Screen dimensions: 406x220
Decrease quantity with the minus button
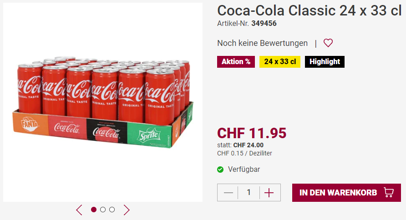click(x=228, y=193)
